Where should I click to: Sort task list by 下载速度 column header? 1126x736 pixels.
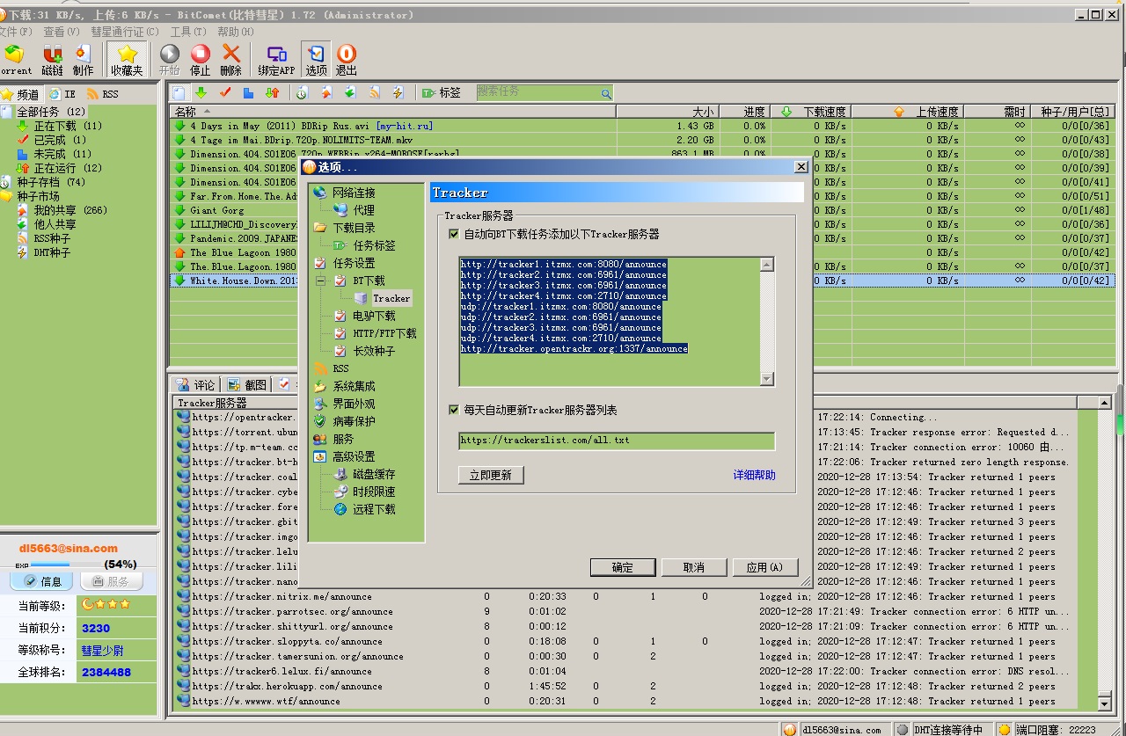click(x=812, y=112)
